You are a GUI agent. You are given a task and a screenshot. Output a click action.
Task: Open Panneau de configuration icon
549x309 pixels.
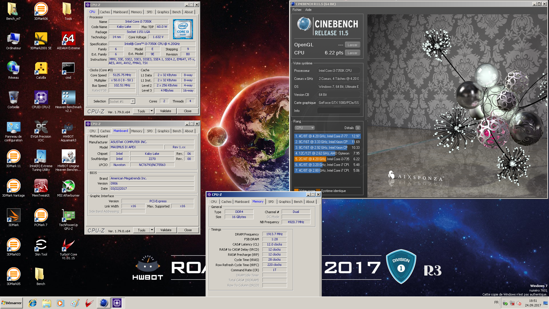click(x=13, y=131)
